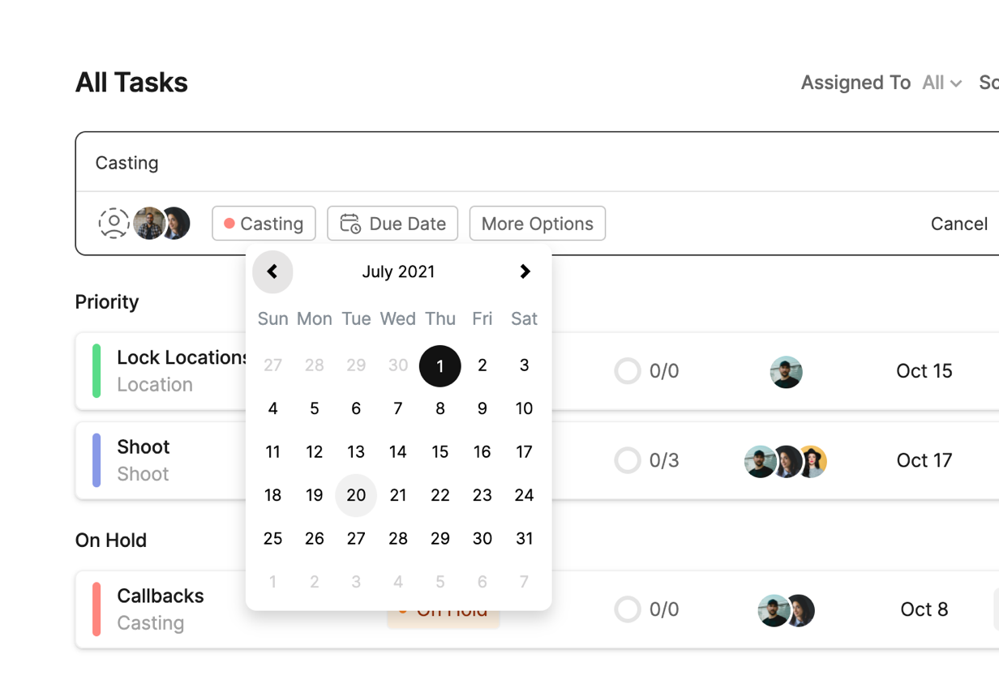
Task: Click the calendar icon on Due Date
Action: (x=350, y=224)
